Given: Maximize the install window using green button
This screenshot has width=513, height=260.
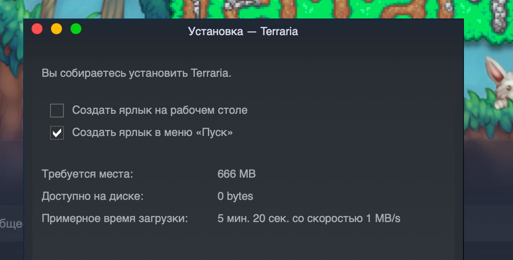Looking at the screenshot, I should click(76, 29).
